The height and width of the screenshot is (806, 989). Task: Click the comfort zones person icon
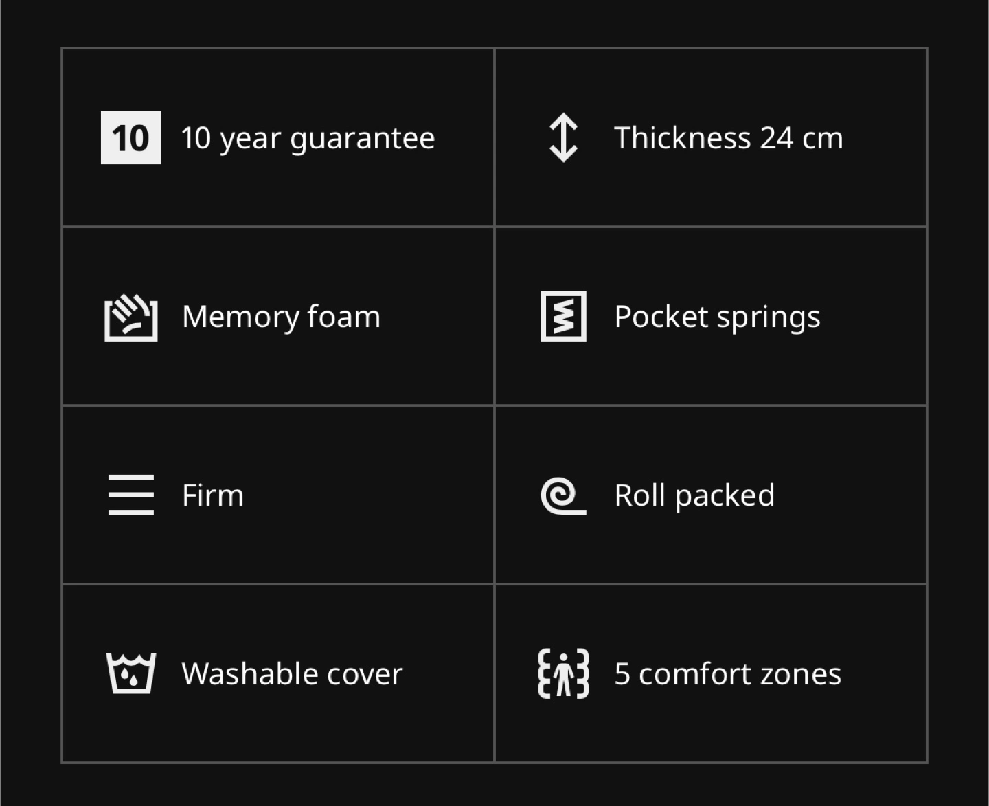pyautogui.click(x=564, y=673)
